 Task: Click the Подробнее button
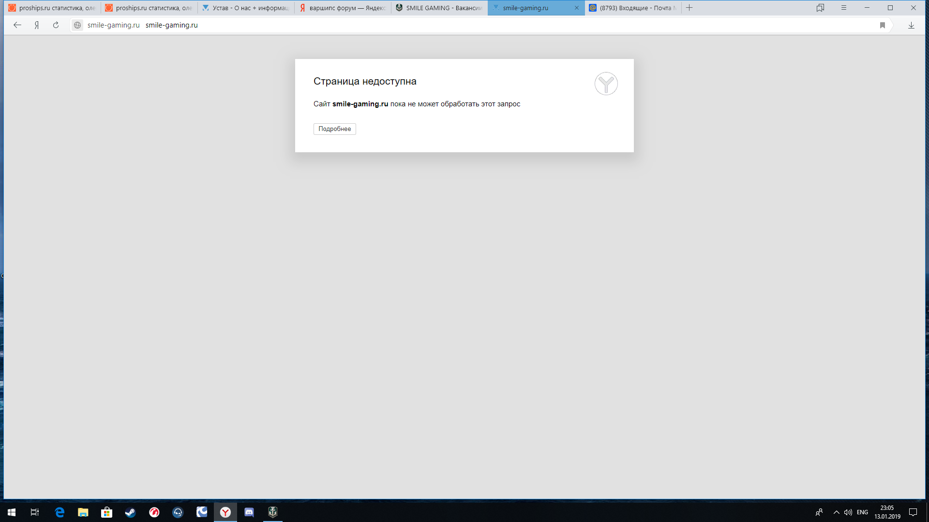click(x=334, y=129)
